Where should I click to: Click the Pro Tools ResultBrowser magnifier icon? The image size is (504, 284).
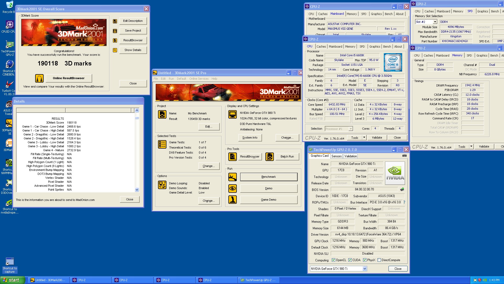(x=233, y=157)
